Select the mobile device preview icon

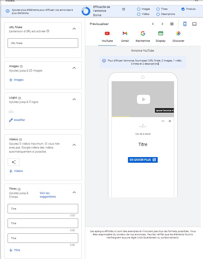(x=185, y=24)
